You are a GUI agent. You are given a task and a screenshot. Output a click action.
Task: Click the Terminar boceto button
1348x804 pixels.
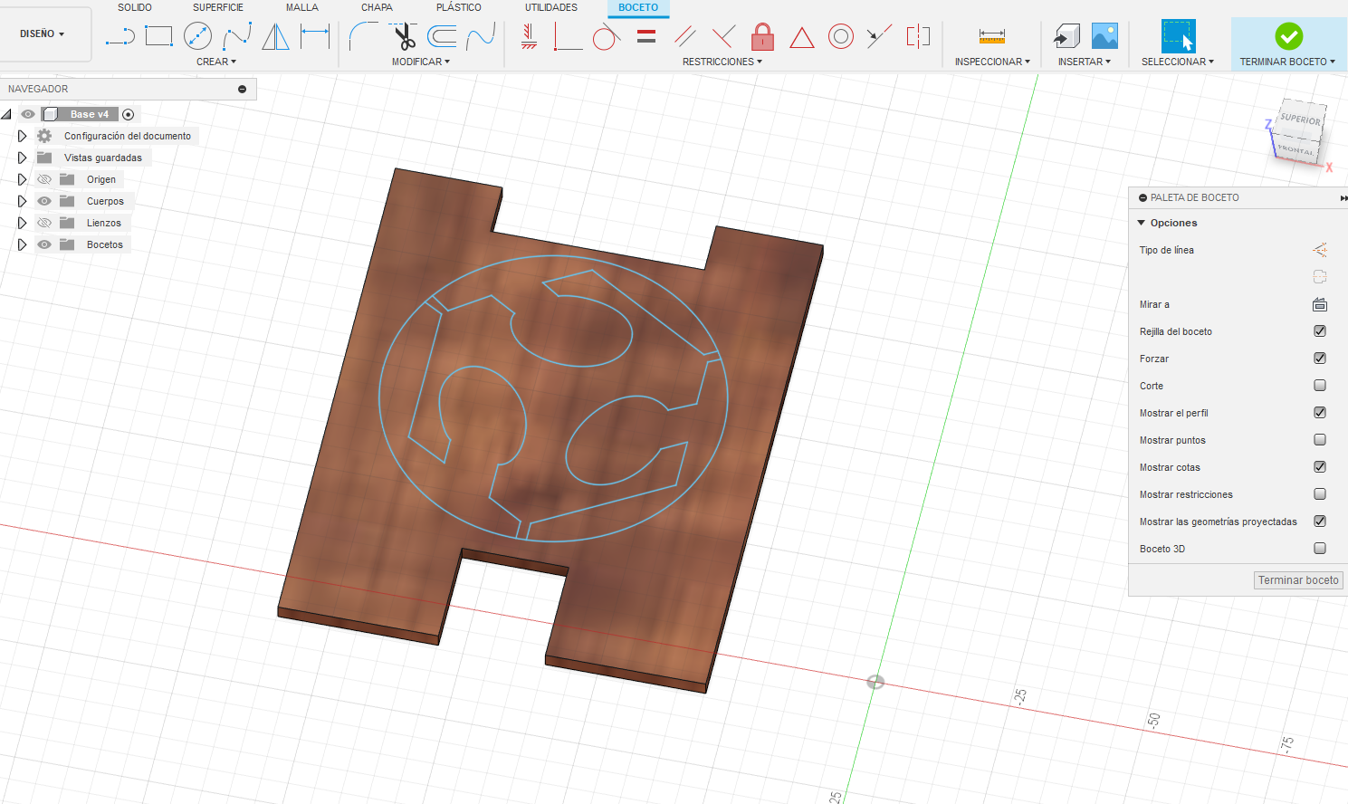(x=1298, y=580)
